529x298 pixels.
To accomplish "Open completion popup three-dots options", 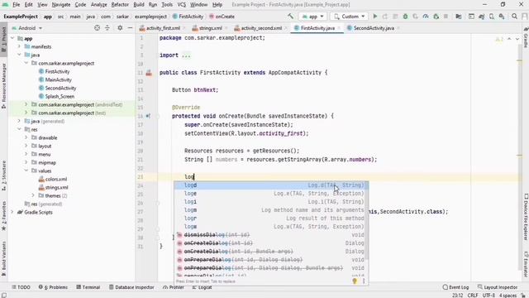I will 364,281.
